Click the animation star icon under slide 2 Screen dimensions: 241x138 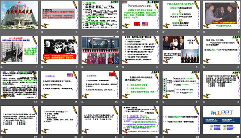click(42, 32)
